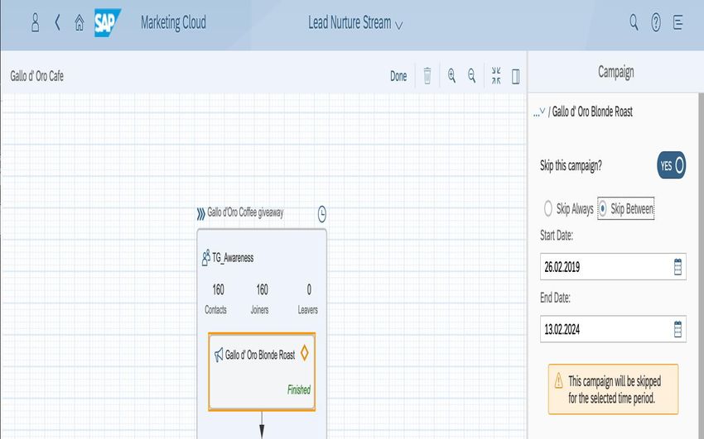Select the Skip Always radio button

pos(547,208)
